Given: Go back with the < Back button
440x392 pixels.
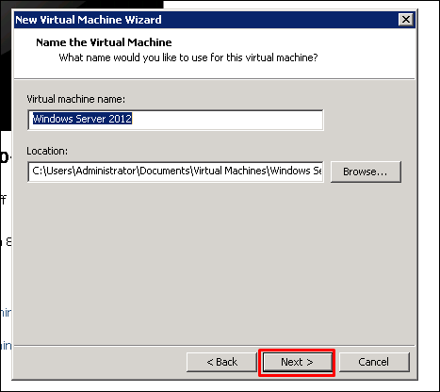Looking at the screenshot, I should 221,362.
